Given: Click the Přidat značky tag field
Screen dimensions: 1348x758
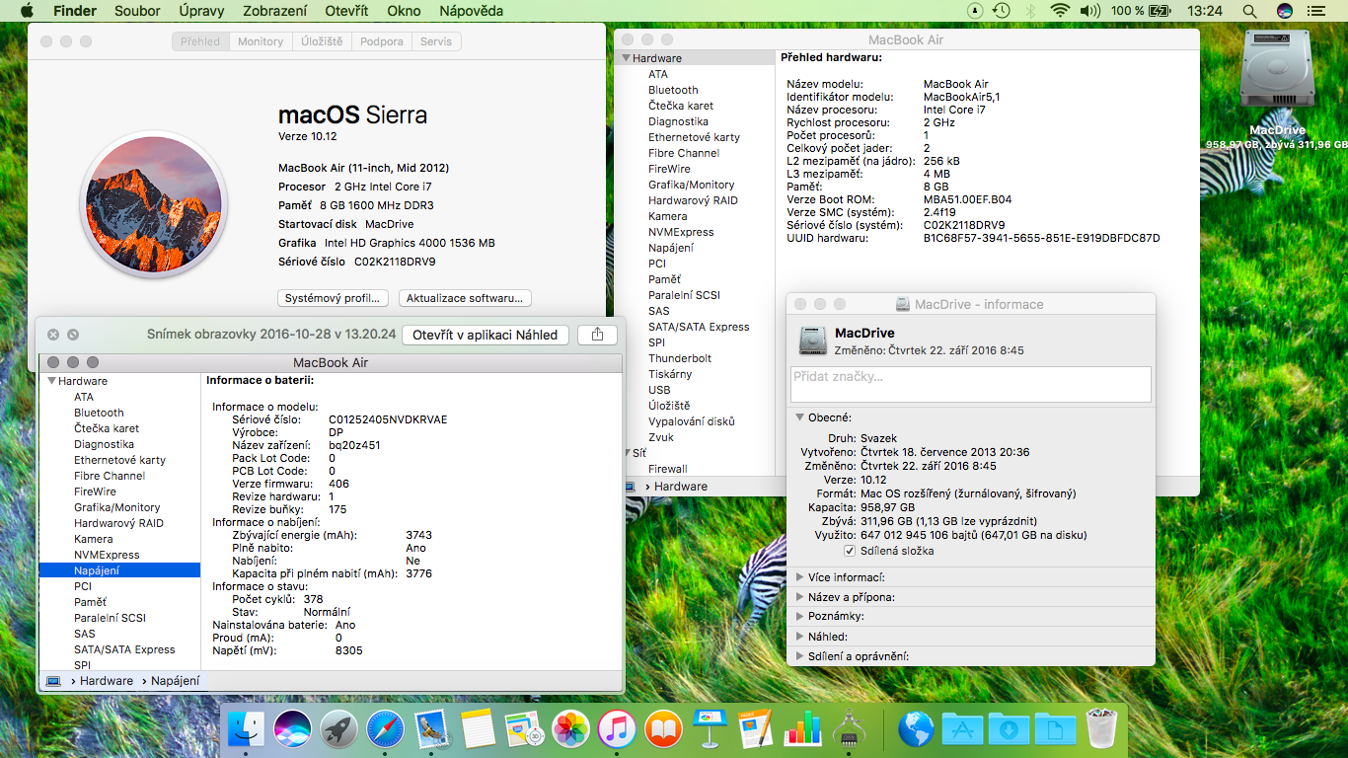Looking at the screenshot, I should pyautogui.click(x=970, y=384).
